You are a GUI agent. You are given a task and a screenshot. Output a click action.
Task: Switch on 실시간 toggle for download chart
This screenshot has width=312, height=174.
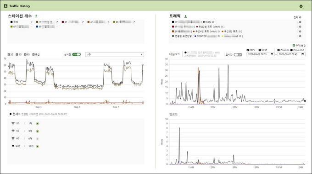(238, 55)
